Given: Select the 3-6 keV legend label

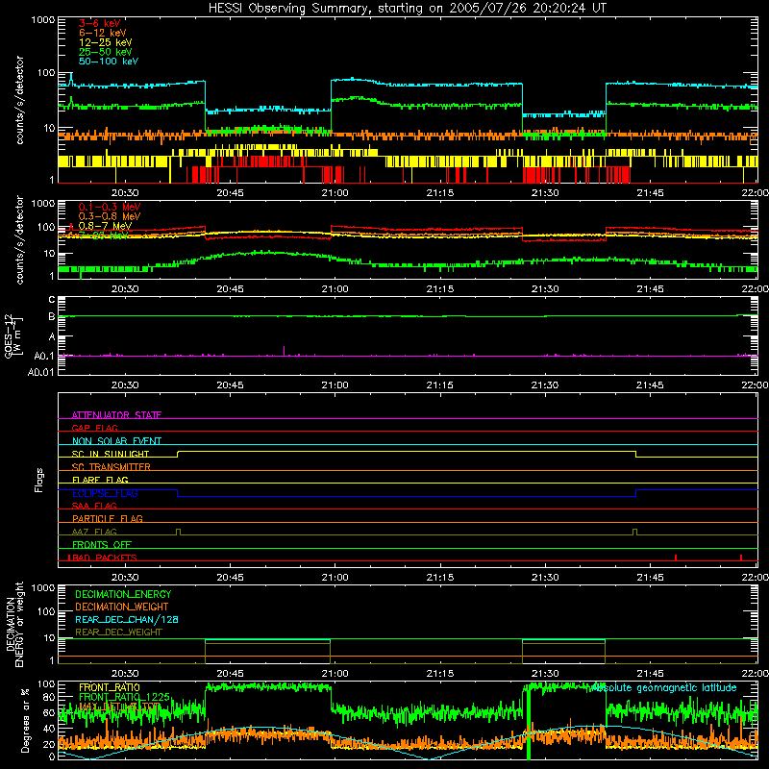Looking at the screenshot, I should click(99, 23).
